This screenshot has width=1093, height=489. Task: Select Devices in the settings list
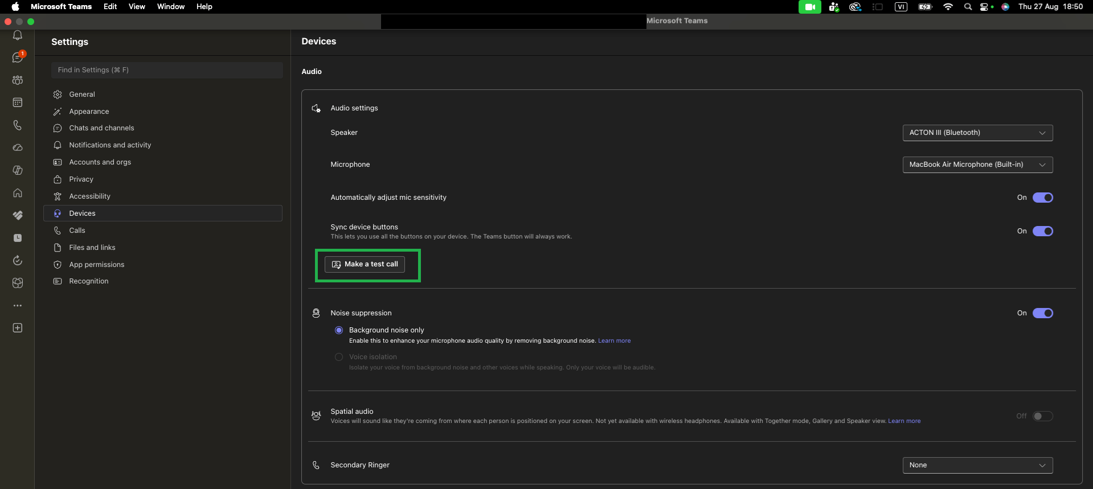pyautogui.click(x=163, y=213)
